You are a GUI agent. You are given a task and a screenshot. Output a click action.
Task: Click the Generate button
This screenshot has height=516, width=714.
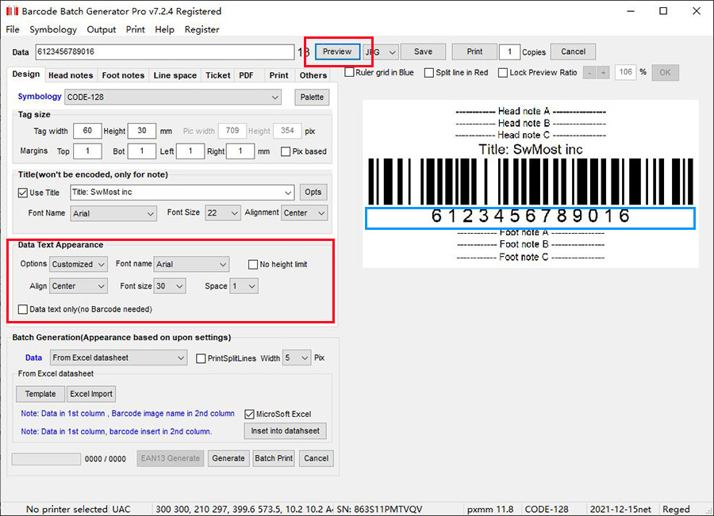[228, 459]
